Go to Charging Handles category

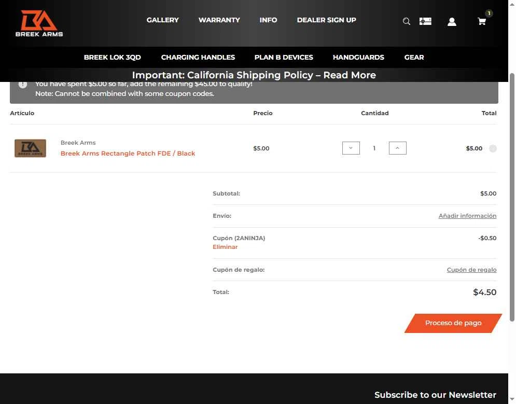tap(198, 57)
